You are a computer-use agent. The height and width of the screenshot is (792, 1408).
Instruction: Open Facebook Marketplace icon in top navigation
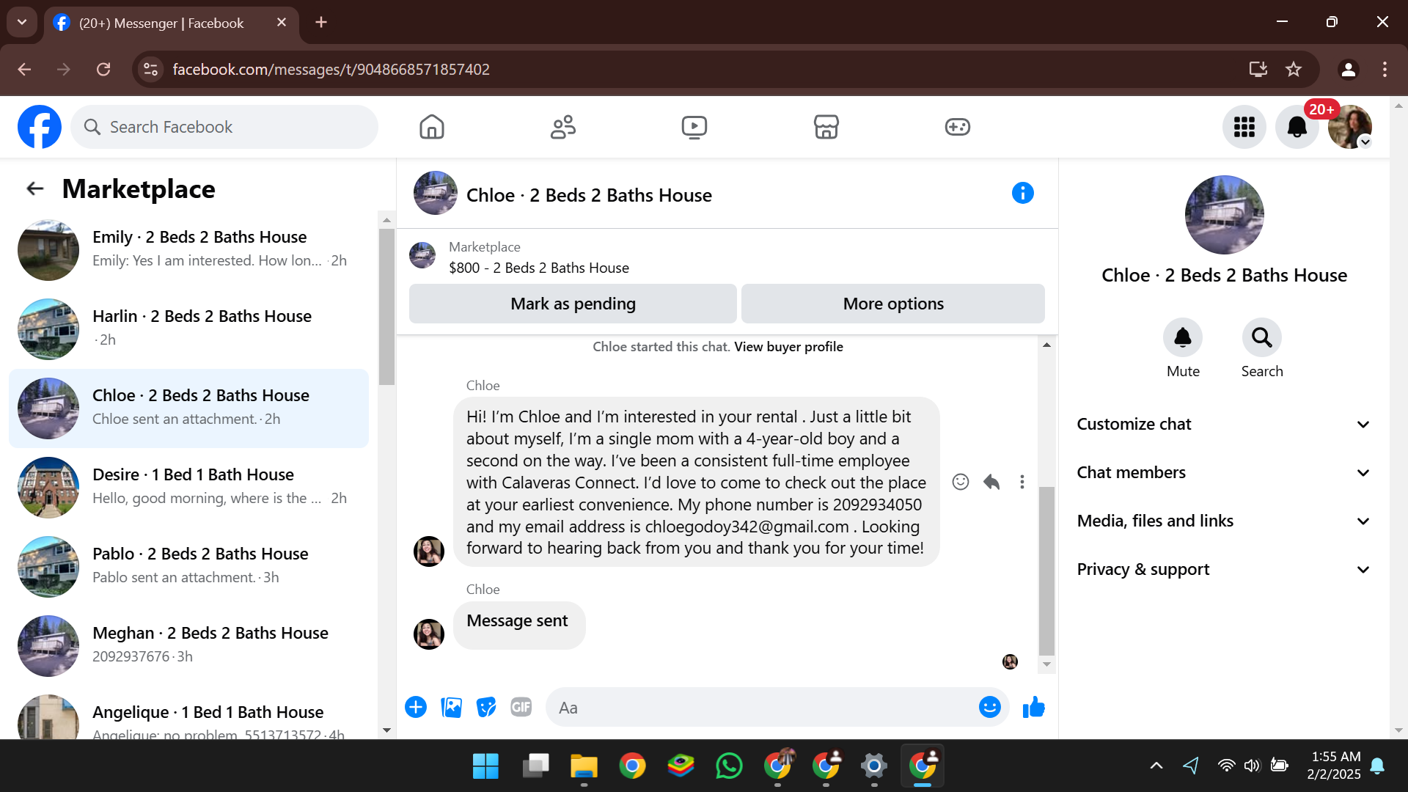[826, 127]
